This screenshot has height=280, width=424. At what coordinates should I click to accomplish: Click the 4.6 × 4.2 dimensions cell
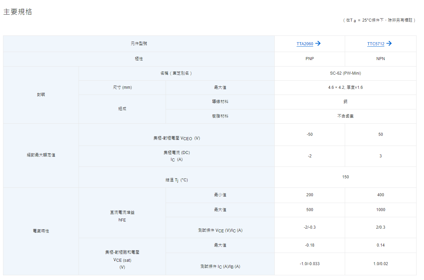[345, 87]
